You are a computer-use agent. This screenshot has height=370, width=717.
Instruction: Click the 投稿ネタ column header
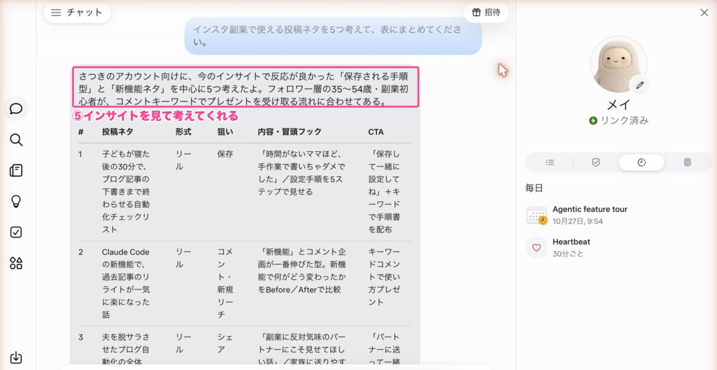[x=118, y=132]
